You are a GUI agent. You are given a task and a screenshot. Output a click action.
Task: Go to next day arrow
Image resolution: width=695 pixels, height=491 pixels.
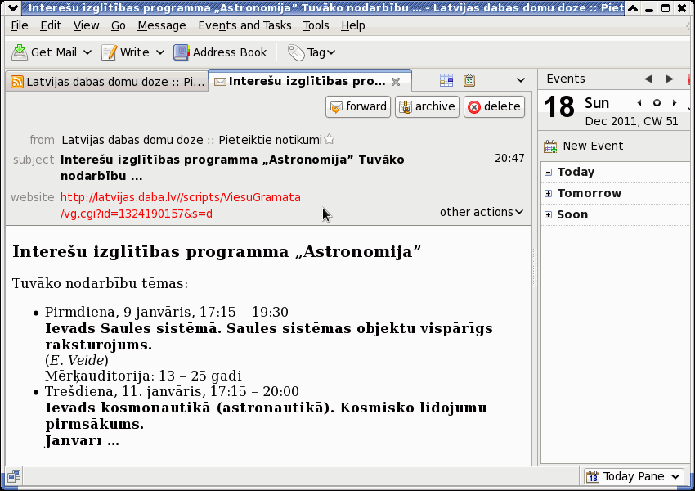tap(675, 103)
